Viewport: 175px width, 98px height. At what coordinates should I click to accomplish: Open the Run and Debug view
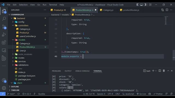click(x=4, y=35)
